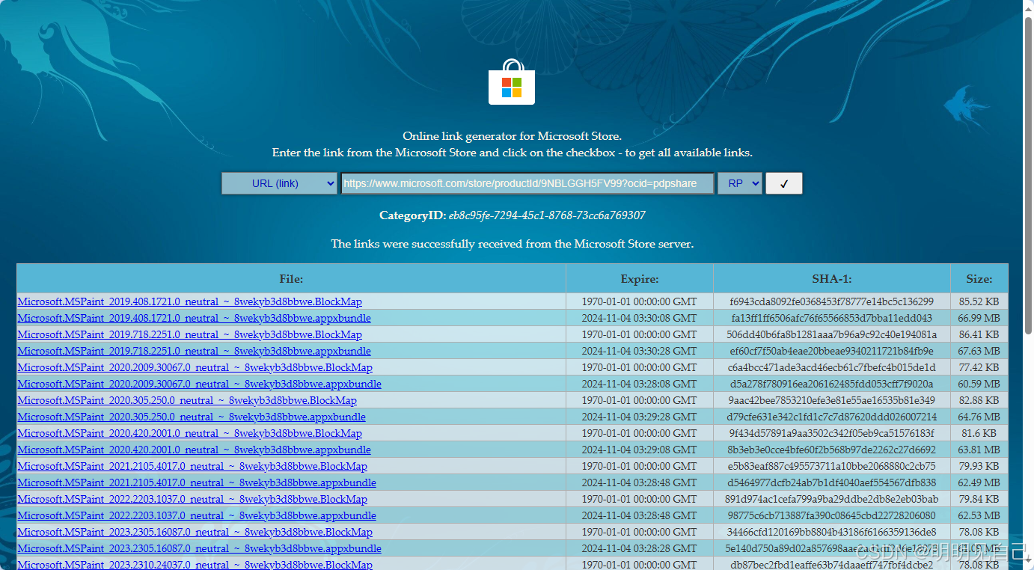Click the File: column header
The height and width of the screenshot is (570, 1034).
tap(291, 278)
